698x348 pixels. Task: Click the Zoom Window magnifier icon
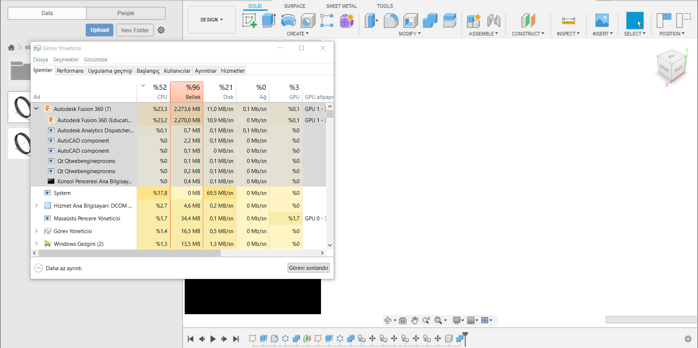438,320
